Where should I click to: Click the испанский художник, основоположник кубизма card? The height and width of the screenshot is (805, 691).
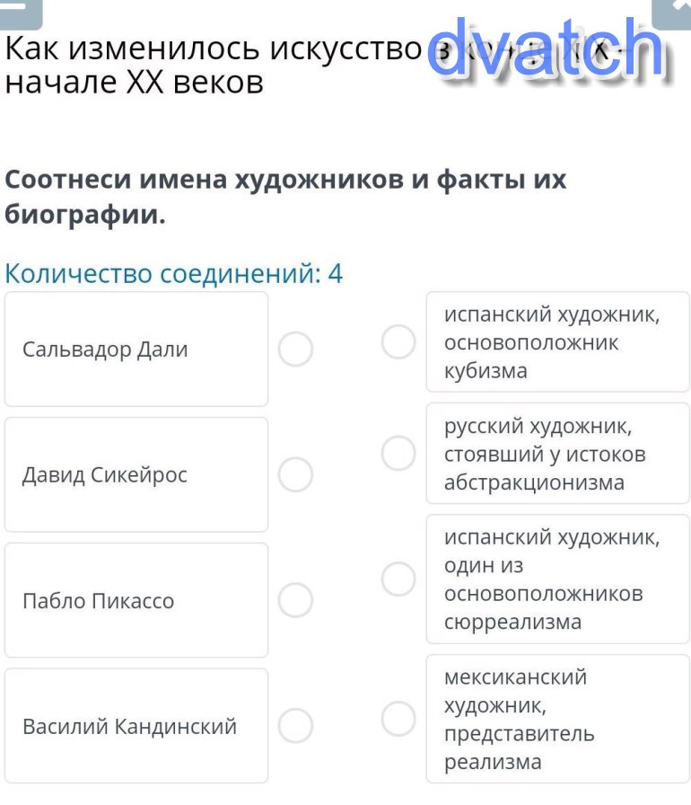click(x=557, y=342)
